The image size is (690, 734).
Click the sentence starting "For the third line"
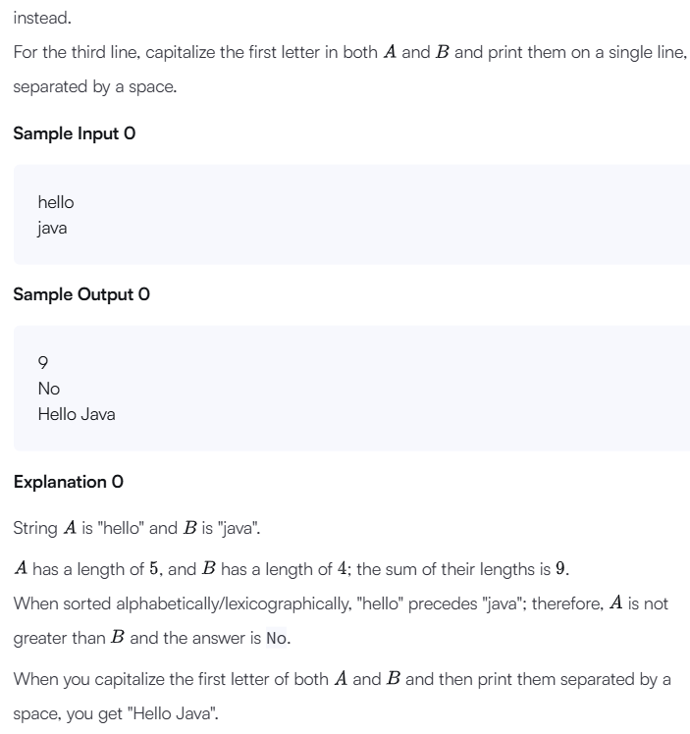pos(350,52)
